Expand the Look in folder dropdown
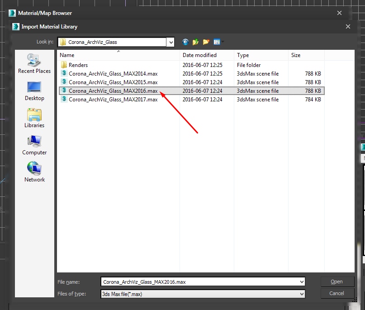This screenshot has width=365, height=310. 171,42
